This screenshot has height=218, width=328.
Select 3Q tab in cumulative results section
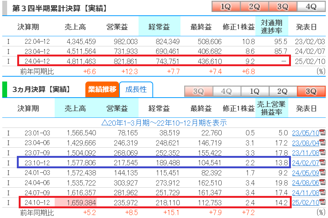point(283,6)
